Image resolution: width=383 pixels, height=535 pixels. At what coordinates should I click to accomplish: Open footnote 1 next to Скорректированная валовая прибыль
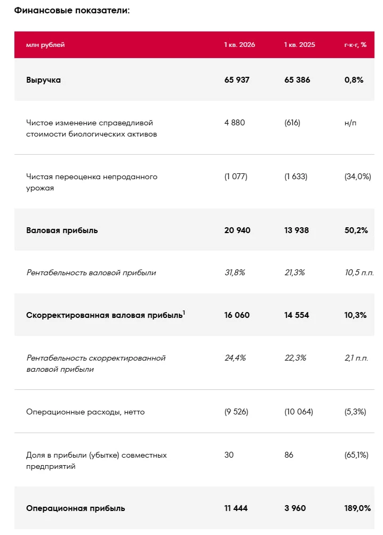(x=184, y=312)
